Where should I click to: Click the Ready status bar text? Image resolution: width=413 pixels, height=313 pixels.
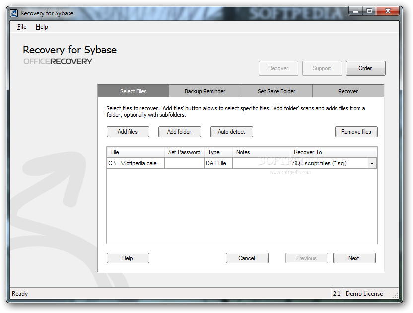pyautogui.click(x=20, y=294)
